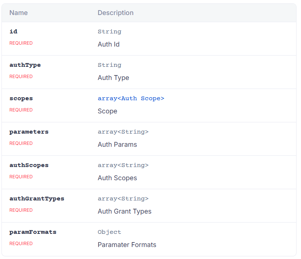Click the String type in authType row
The width and height of the screenshot is (301, 259).
coord(109,65)
